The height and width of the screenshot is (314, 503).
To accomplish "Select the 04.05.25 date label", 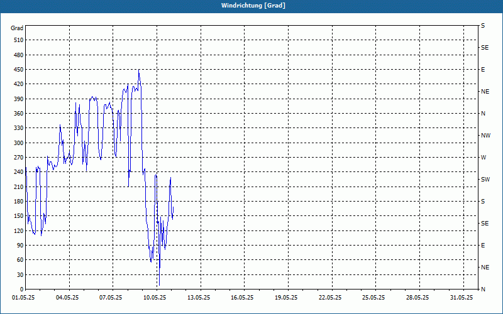I will pyautogui.click(x=67, y=298).
